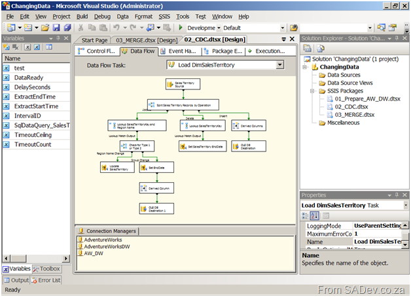
Task: Open the active files dropdown in tab bar
Action: click(283, 39)
